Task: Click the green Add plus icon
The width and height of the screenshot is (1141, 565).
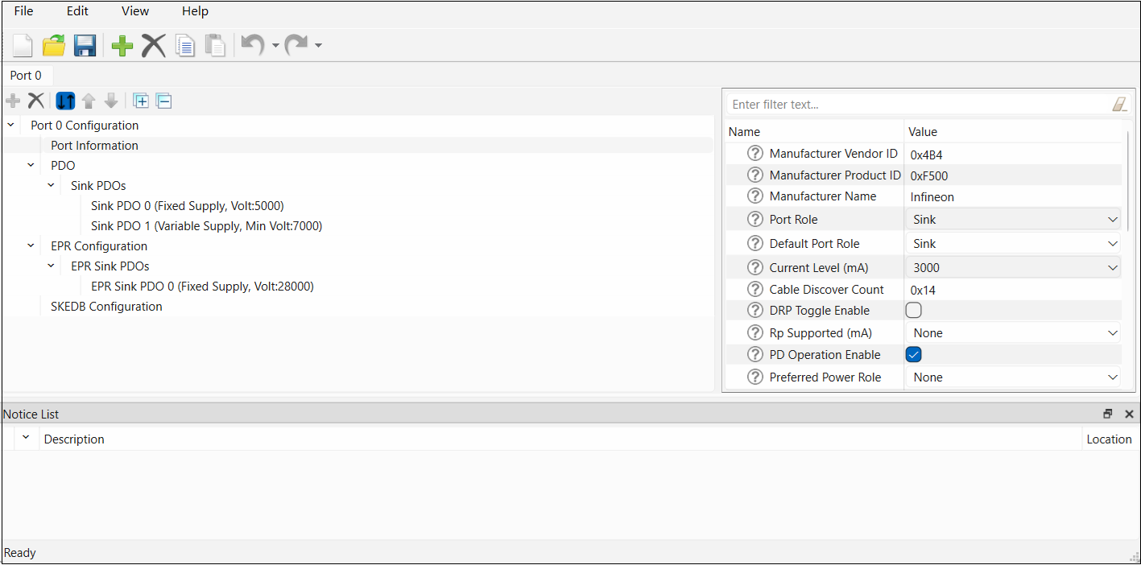Action: 122,46
